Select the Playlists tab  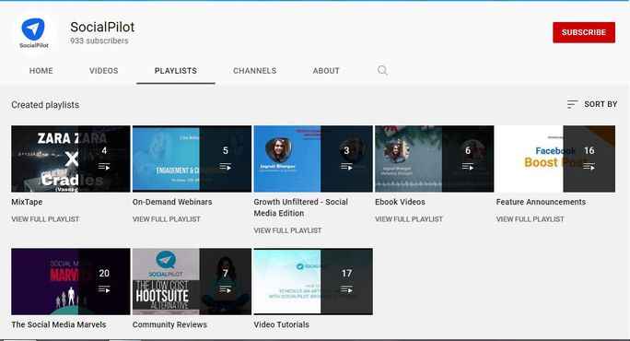coord(176,71)
